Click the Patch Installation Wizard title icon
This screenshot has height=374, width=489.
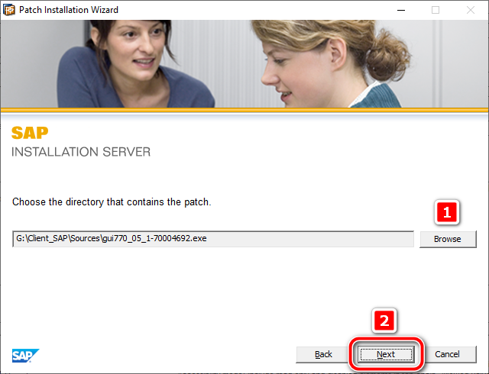click(9, 10)
